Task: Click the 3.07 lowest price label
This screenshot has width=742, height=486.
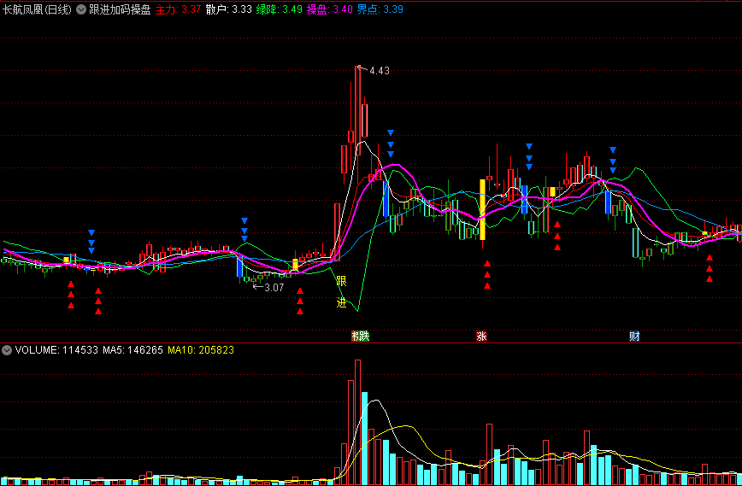Action: point(274,288)
